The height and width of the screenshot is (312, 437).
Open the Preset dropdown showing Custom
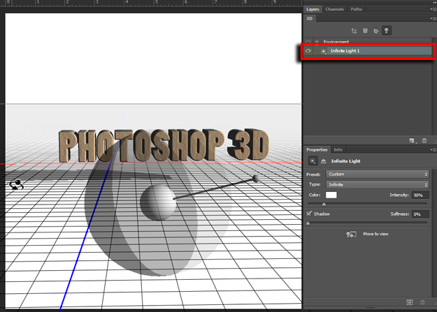[378, 174]
